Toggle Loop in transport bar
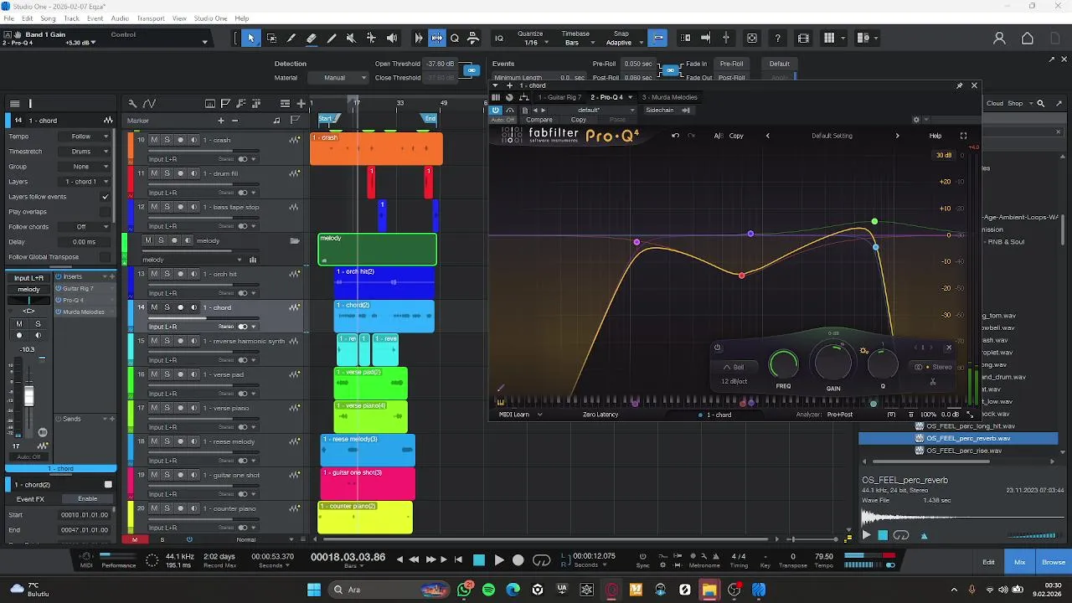Image resolution: width=1072 pixels, height=603 pixels. (542, 560)
